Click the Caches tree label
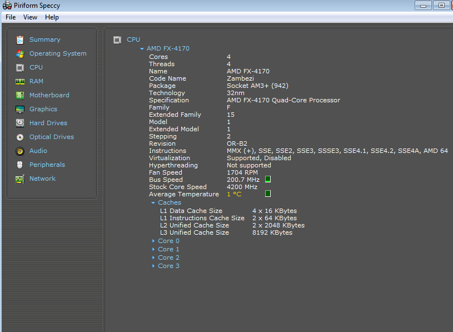Viewport: 453px width, 332px height. pos(170,202)
